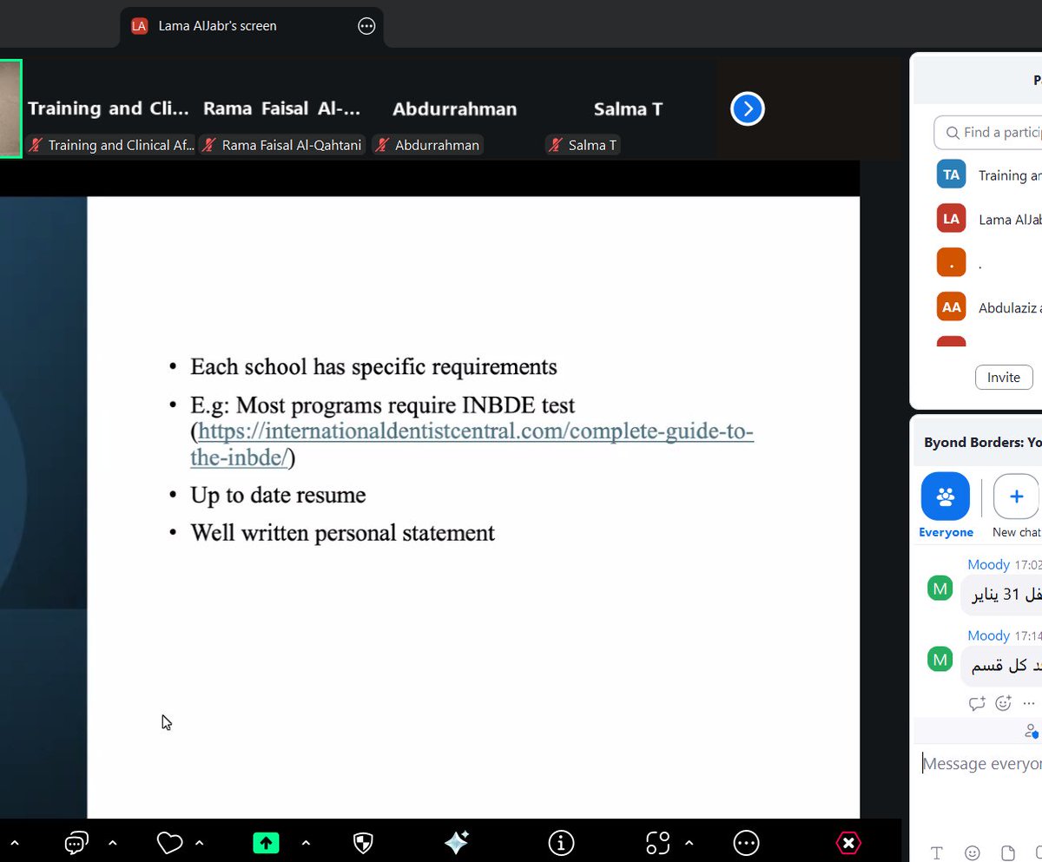Click the orange dot-named participant avatar
The width and height of the screenshot is (1042, 862).
tap(952, 263)
